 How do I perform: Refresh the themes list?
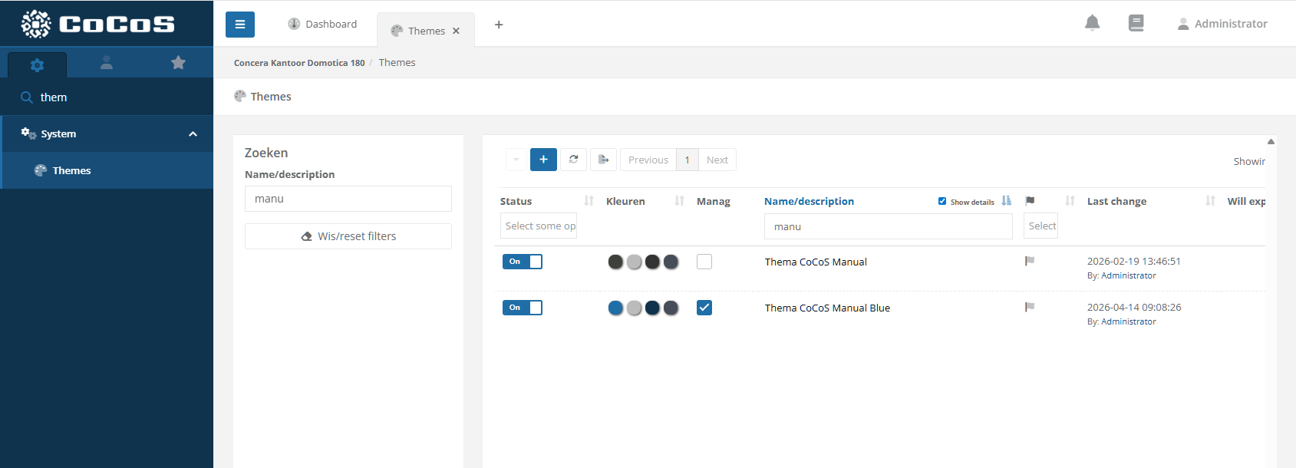coord(573,160)
